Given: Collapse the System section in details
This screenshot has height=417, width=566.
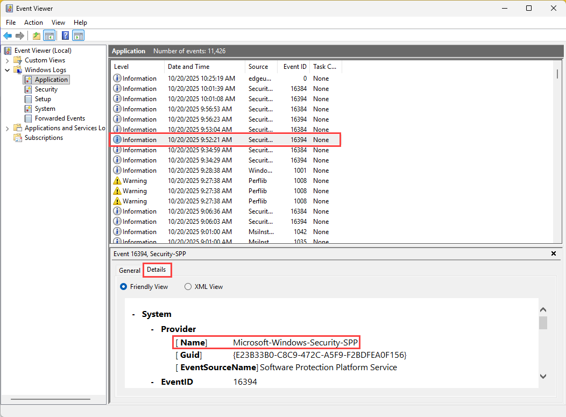Looking at the screenshot, I should tap(133, 314).
